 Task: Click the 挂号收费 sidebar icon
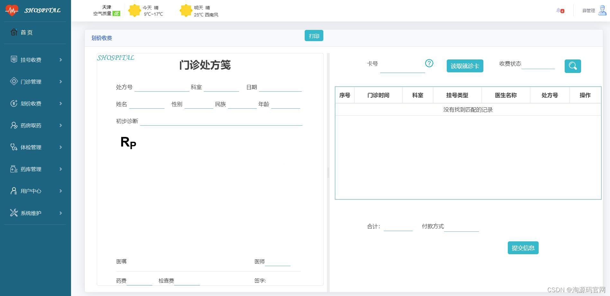point(14,59)
